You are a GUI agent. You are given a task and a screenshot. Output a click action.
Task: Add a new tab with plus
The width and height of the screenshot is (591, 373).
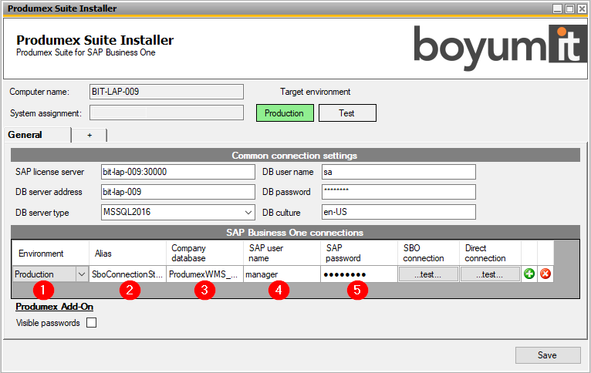point(89,135)
